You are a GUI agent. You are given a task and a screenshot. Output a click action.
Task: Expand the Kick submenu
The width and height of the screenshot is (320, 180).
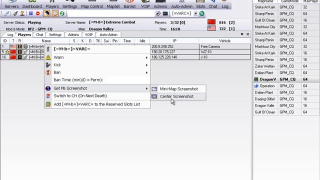(x=97, y=65)
